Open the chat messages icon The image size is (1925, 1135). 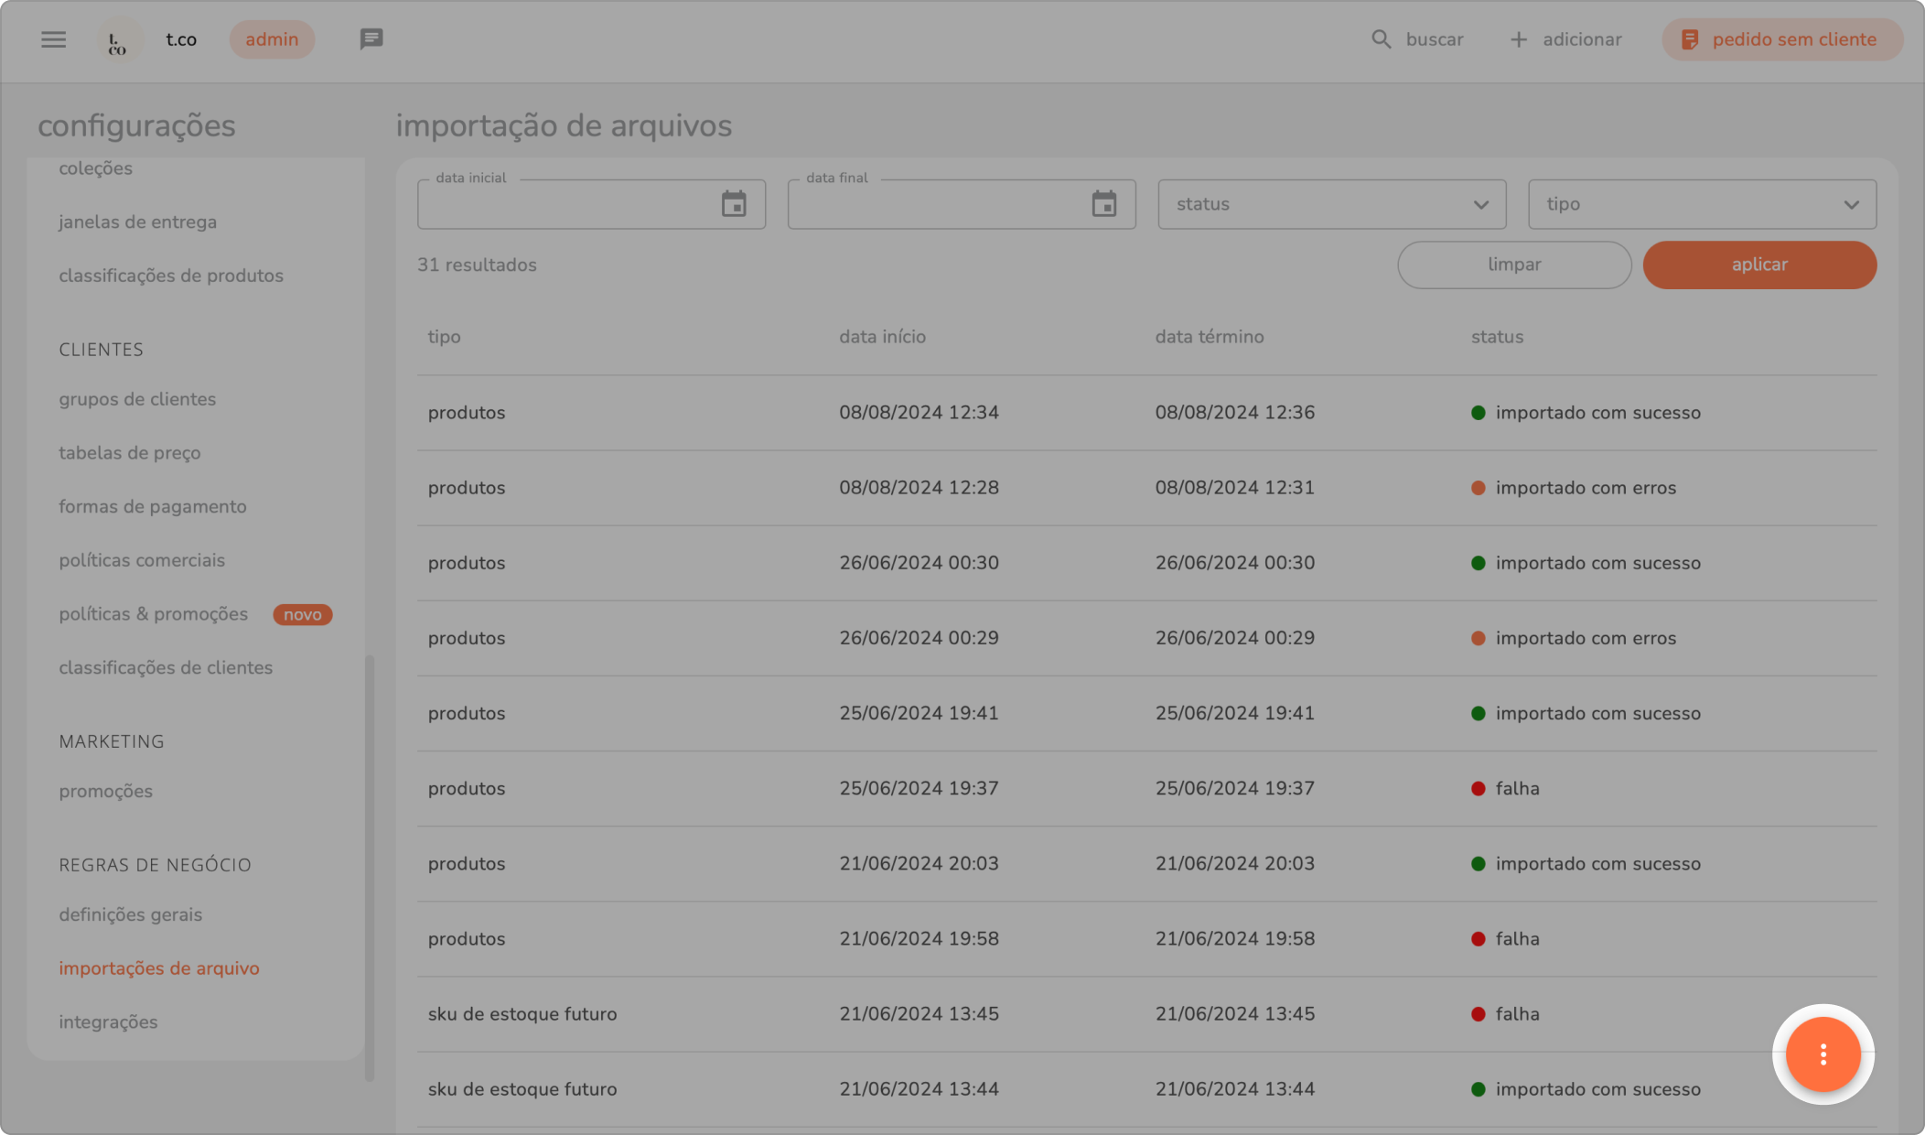click(x=371, y=39)
